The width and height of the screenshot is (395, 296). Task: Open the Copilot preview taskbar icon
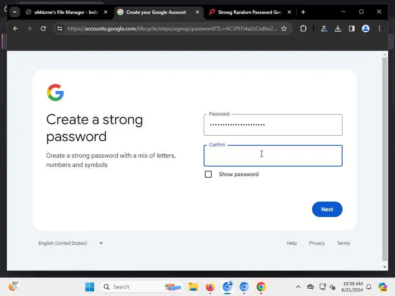(x=382, y=287)
